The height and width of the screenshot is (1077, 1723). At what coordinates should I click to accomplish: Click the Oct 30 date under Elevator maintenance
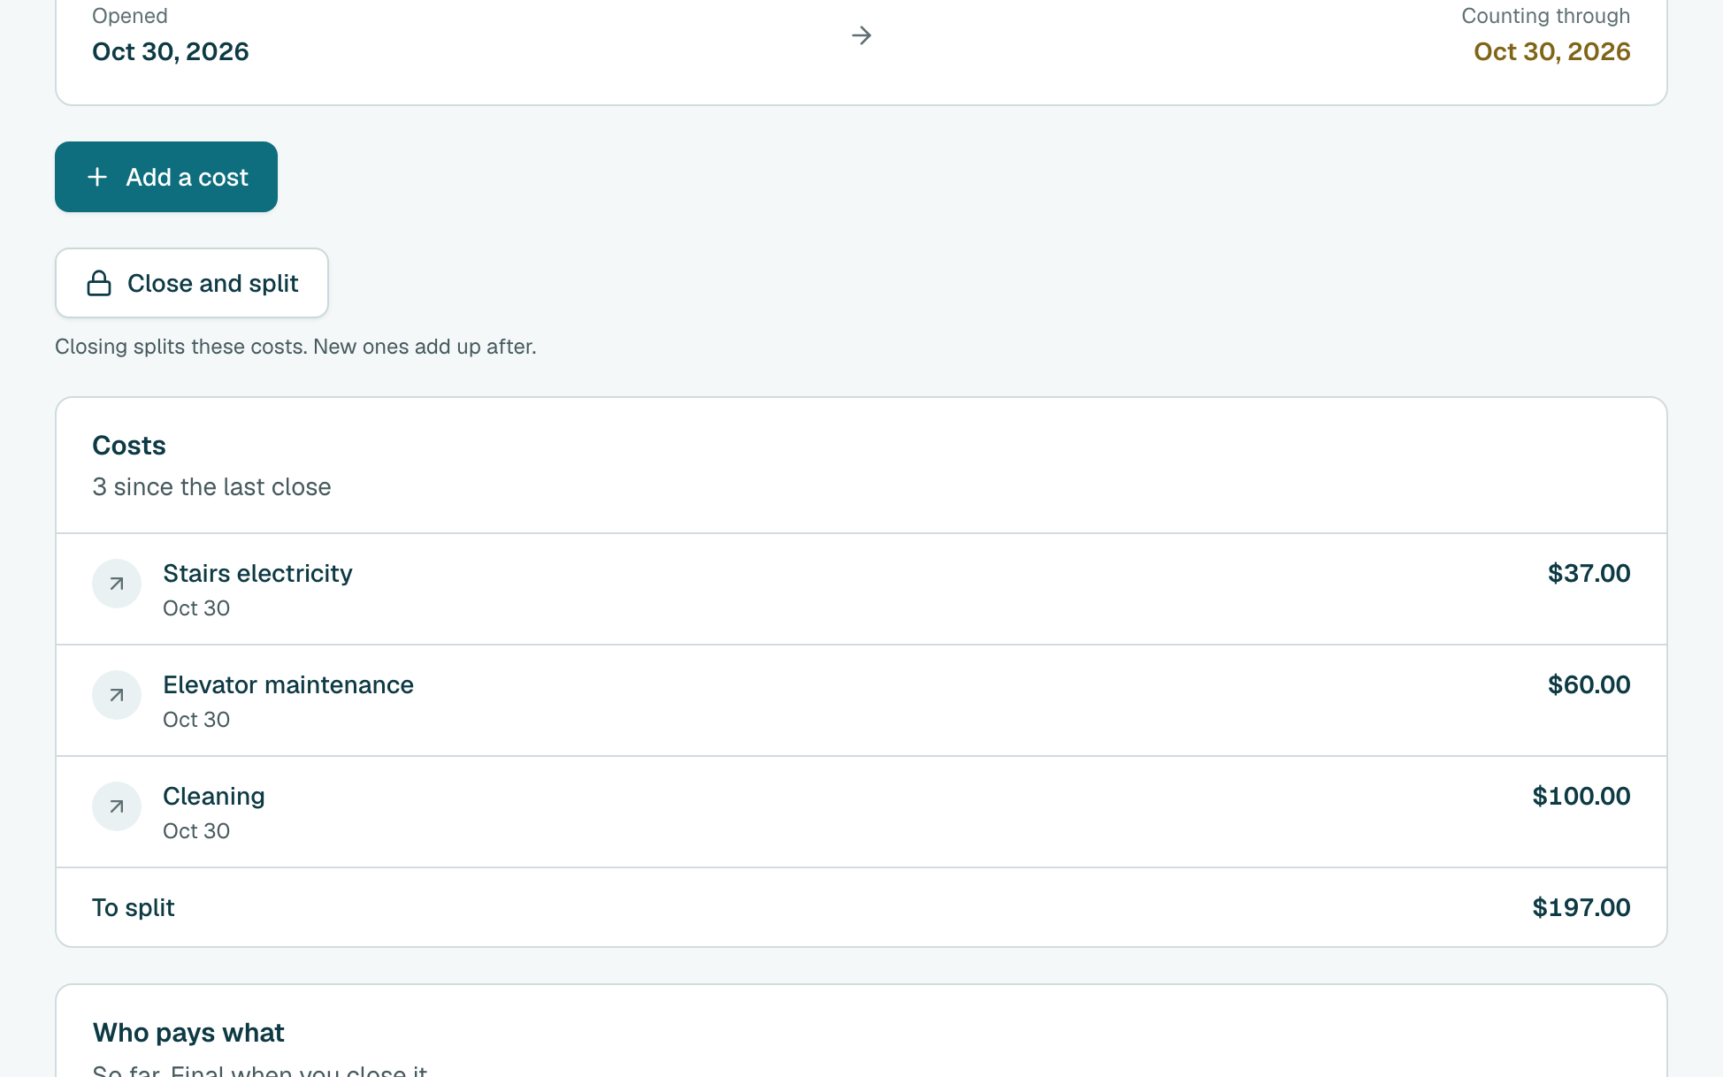(x=196, y=720)
